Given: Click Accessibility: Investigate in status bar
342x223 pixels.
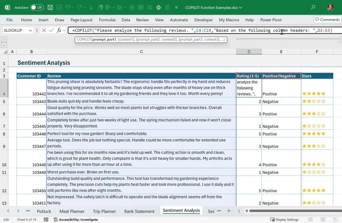Looking at the screenshot, I should click(x=76, y=220).
